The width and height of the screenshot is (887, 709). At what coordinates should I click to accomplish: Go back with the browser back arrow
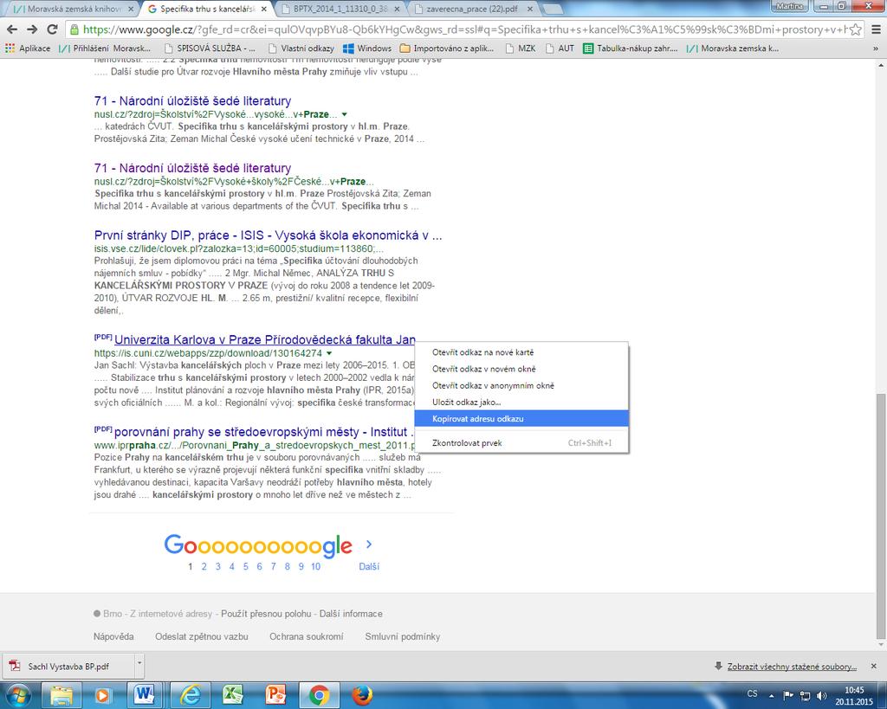12,29
